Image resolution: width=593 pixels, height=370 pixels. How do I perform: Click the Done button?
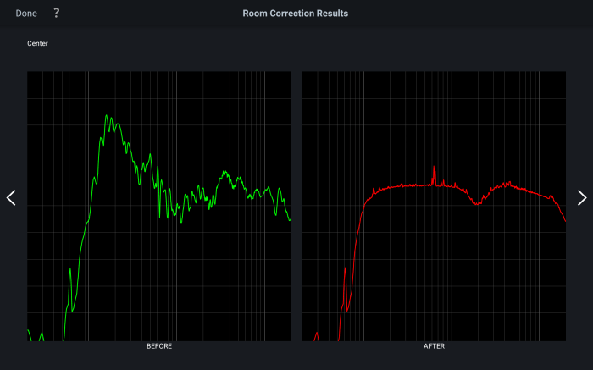coord(26,14)
